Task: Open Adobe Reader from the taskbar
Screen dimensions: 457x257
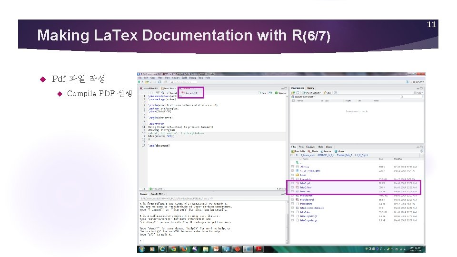Action: 259,249
